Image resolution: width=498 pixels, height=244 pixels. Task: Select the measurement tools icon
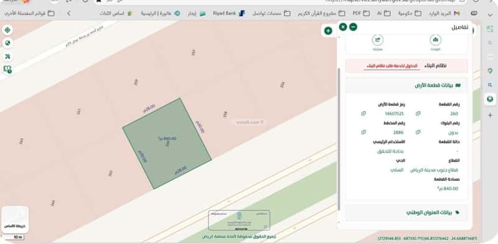7,56
